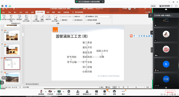The height and width of the screenshot is (97, 179).
Task: Collapse the participant video sidebar
Action: tap(152, 50)
